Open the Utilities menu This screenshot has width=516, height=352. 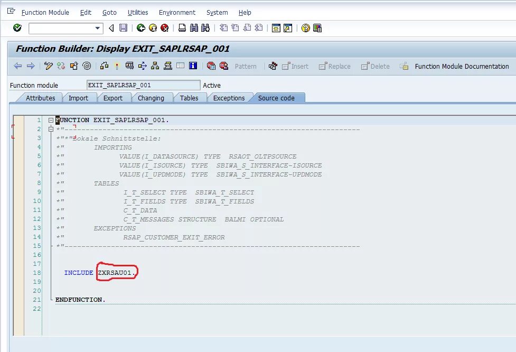point(138,12)
